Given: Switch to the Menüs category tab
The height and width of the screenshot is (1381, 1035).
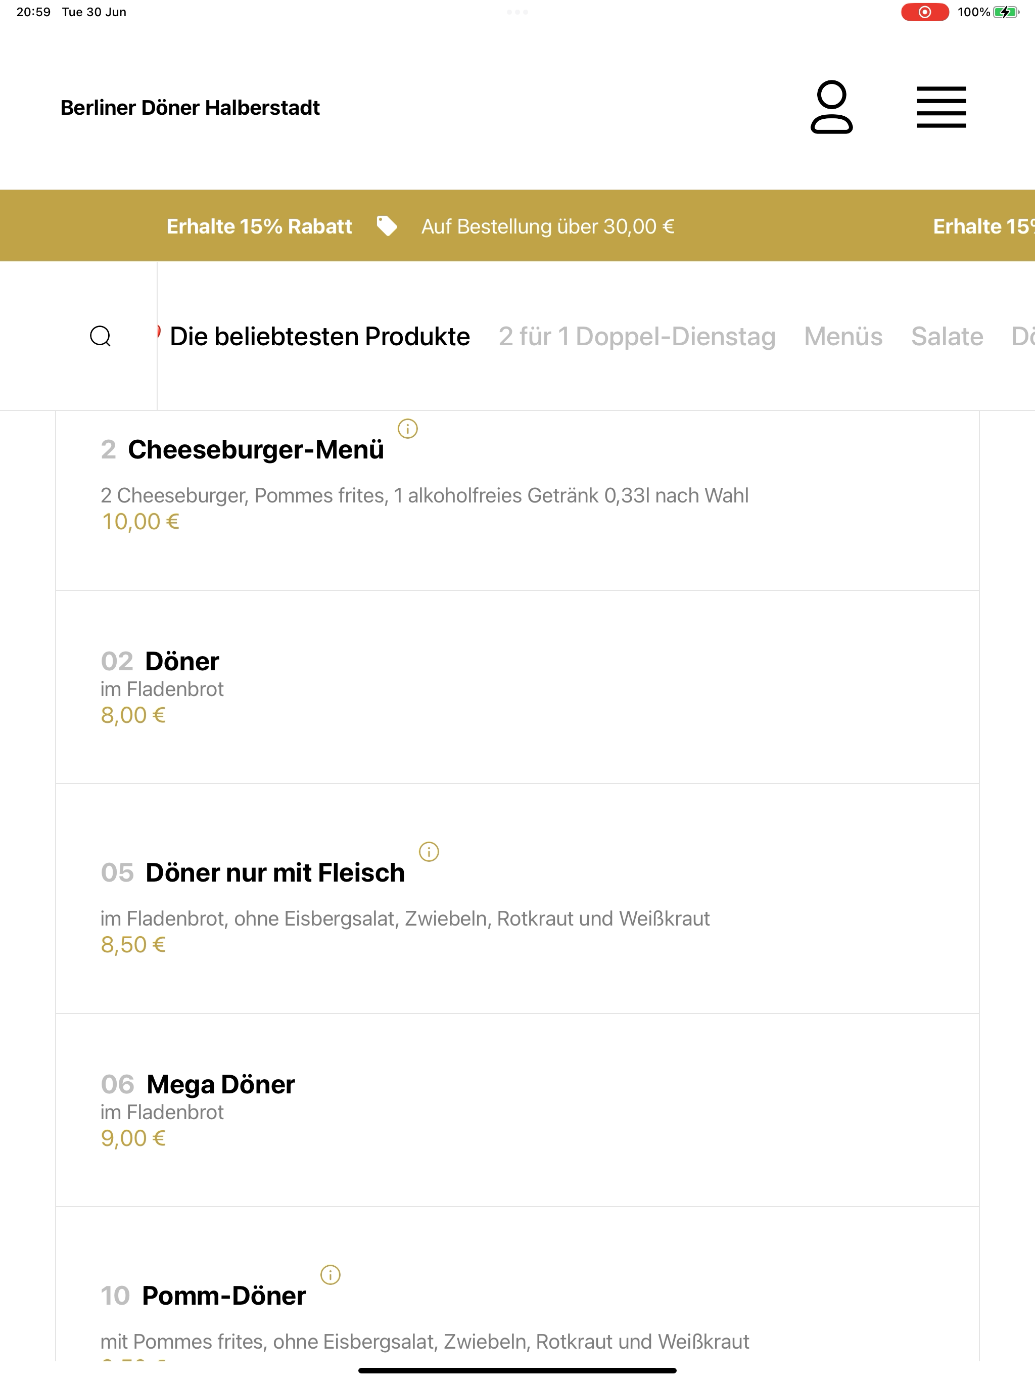Looking at the screenshot, I should [843, 337].
